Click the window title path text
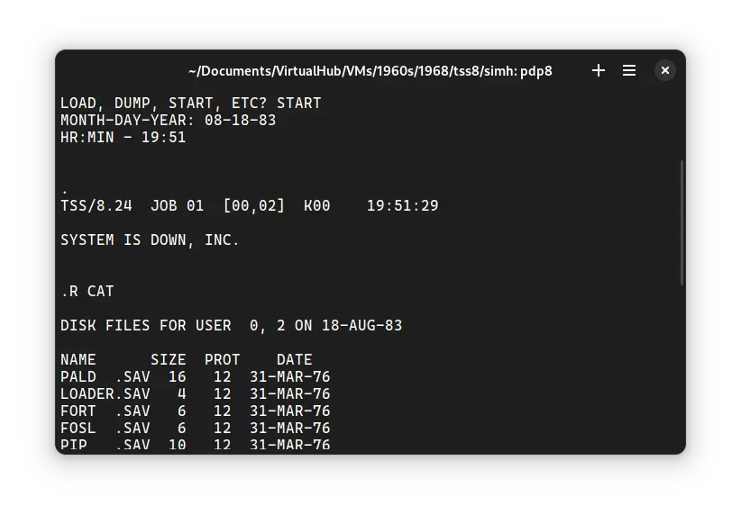741x515 pixels. (x=370, y=70)
